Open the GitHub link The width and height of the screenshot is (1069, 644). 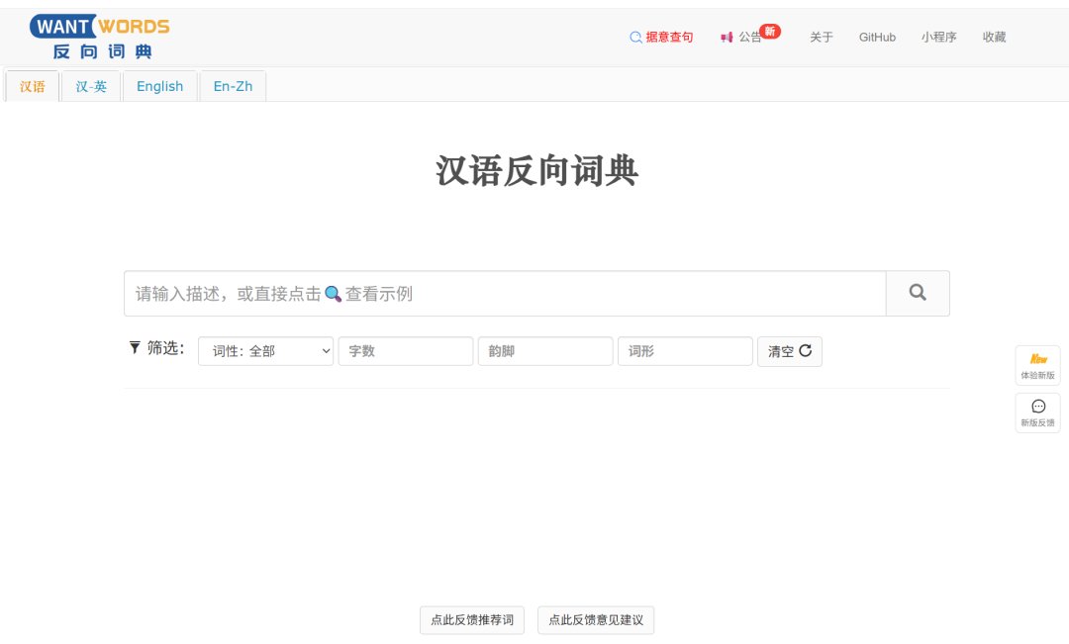pyautogui.click(x=877, y=37)
